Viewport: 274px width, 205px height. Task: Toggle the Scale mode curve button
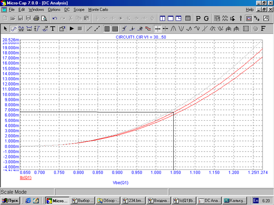coord(13,29)
